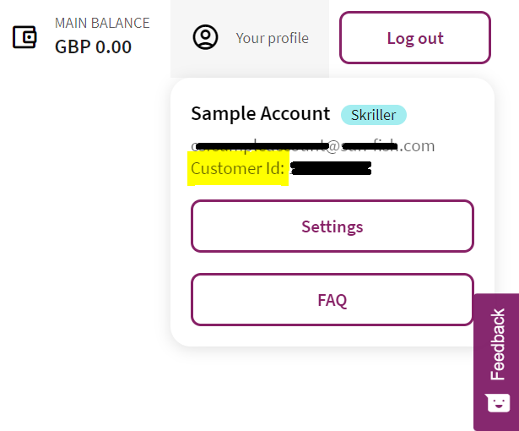This screenshot has width=519, height=431.
Task: Open the Feedback side tab
Action: 496,362
